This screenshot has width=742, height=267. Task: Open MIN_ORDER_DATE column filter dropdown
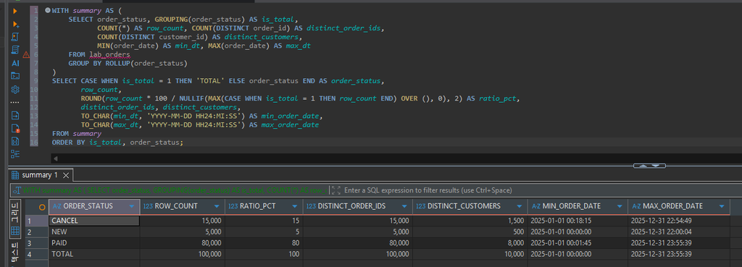click(x=620, y=206)
